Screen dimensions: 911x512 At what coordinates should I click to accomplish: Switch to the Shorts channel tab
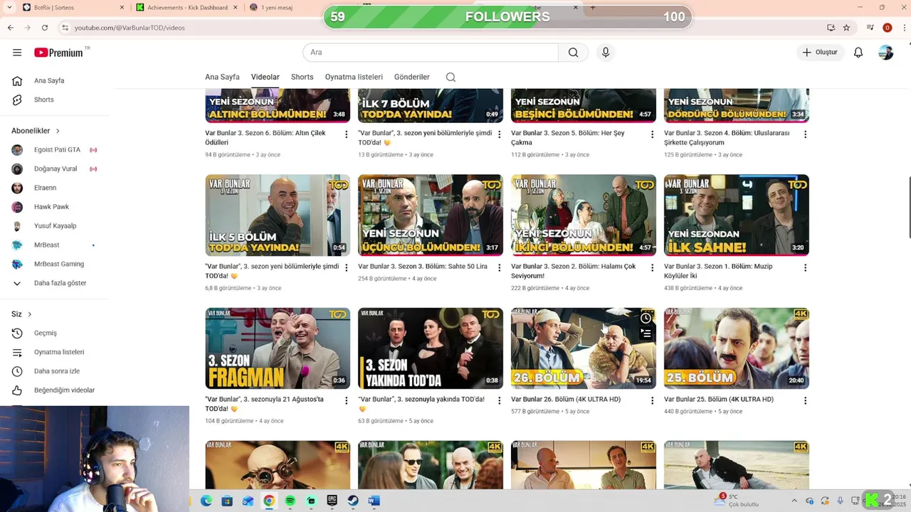pyautogui.click(x=302, y=77)
